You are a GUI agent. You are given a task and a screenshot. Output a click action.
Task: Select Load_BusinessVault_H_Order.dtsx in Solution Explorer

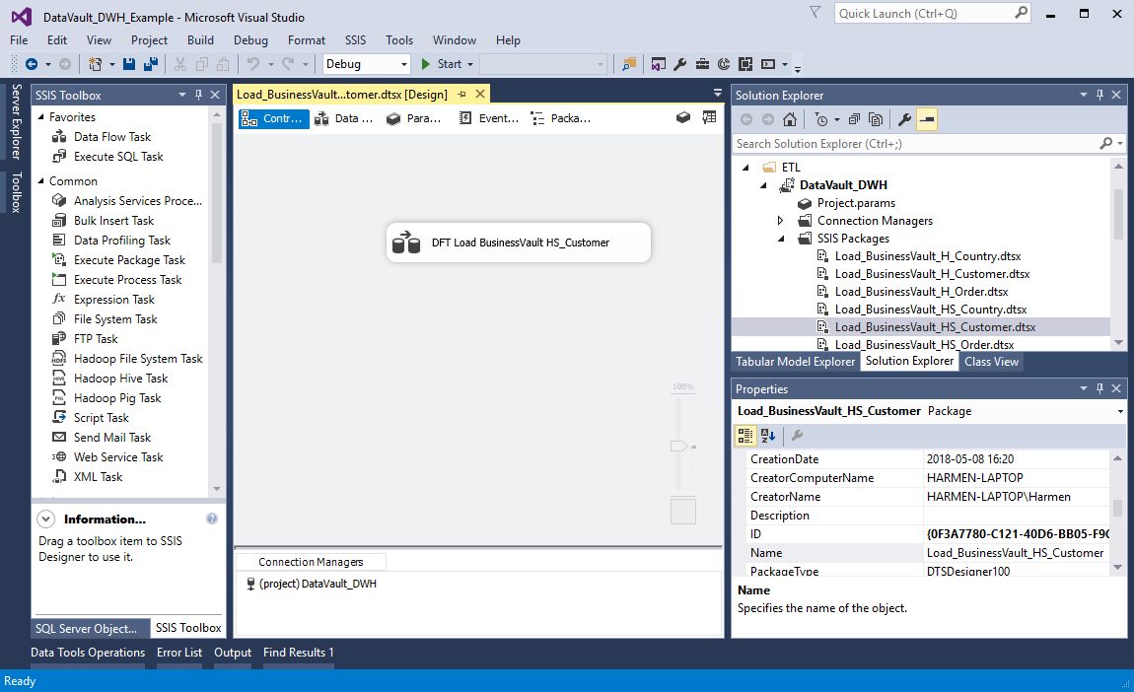(x=921, y=292)
